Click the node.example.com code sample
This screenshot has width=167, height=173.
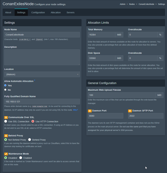[40, 107]
